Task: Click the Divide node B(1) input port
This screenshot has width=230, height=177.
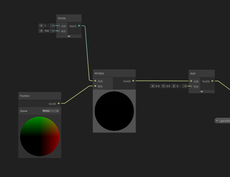Action: pyautogui.click(x=59, y=31)
